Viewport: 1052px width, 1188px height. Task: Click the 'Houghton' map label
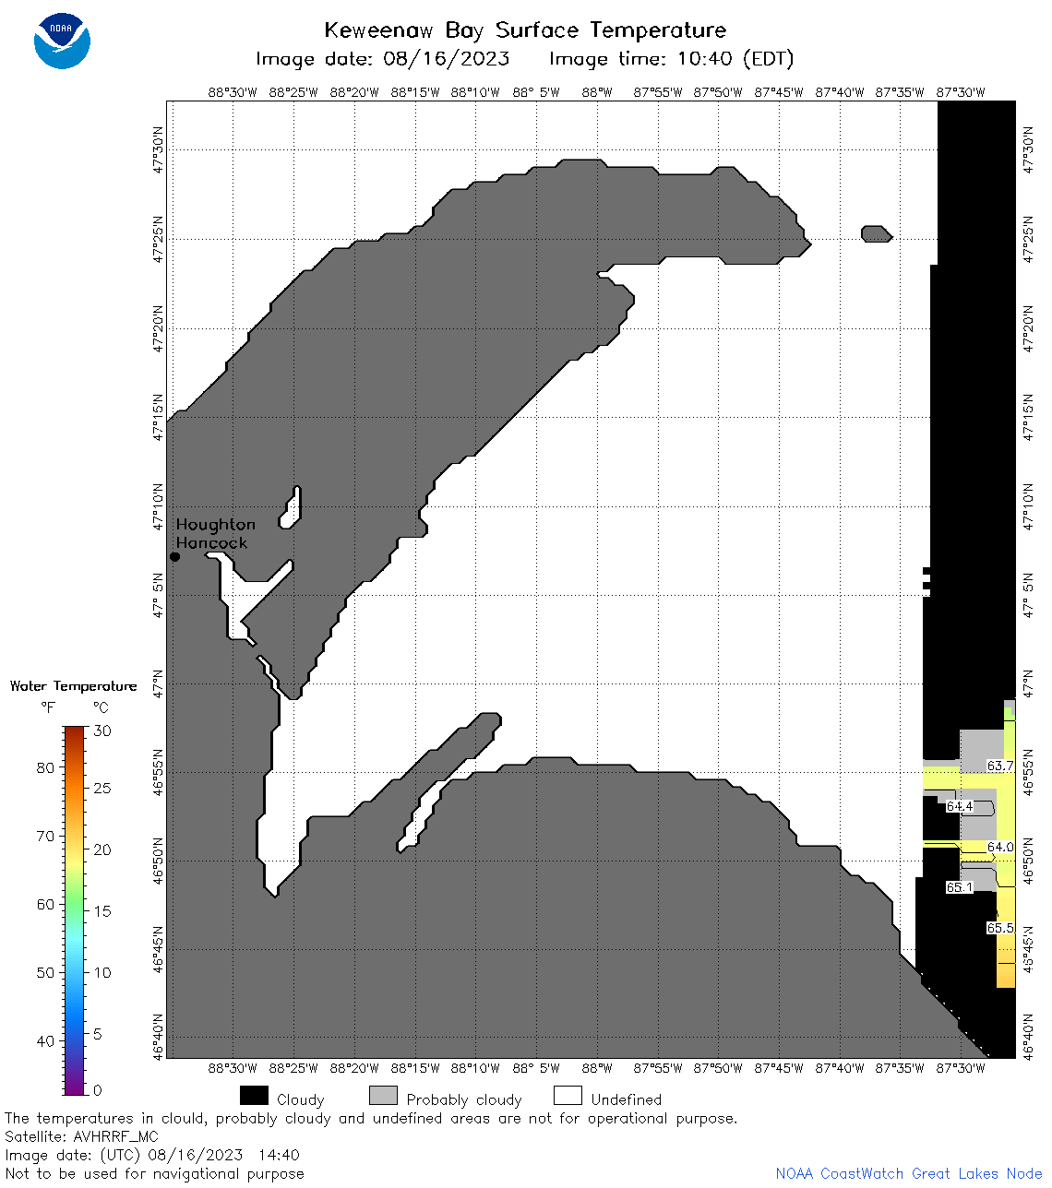point(215,525)
